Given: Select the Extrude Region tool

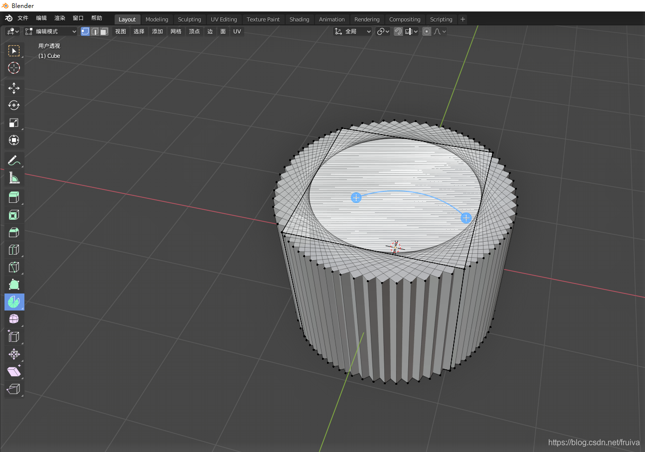Looking at the screenshot, I should (14, 198).
